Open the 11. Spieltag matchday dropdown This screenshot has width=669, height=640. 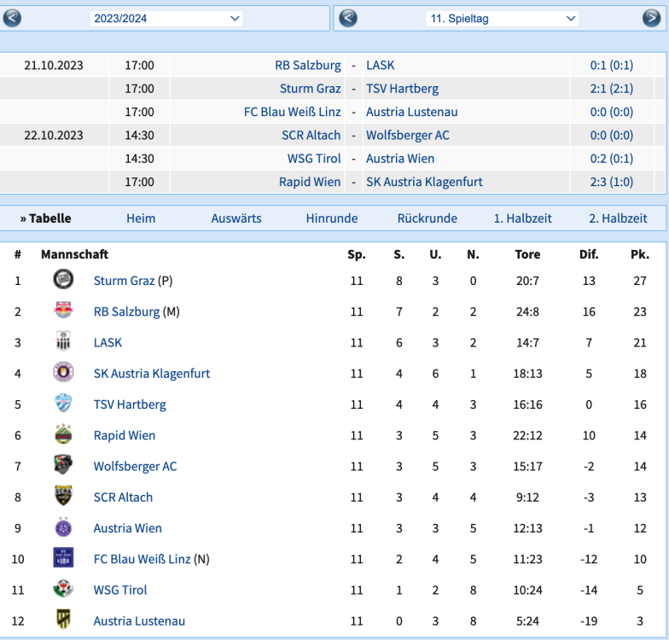click(x=502, y=18)
